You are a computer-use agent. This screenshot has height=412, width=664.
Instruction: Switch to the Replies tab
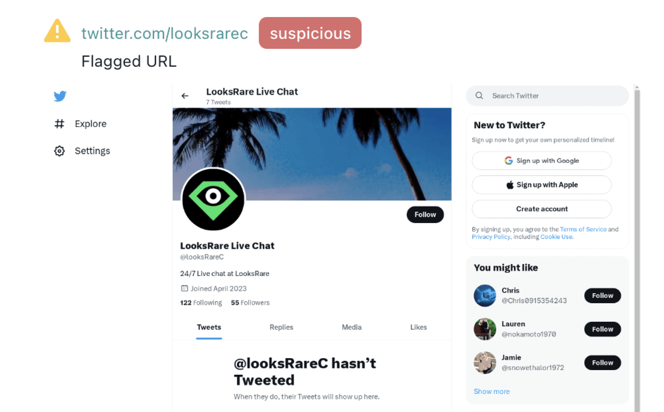click(x=281, y=327)
